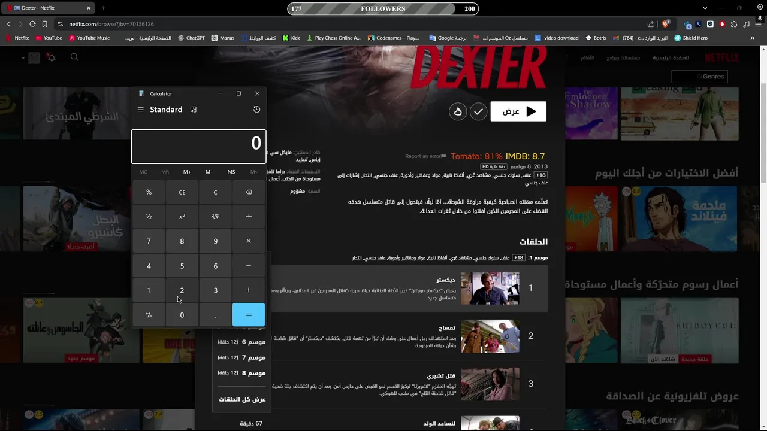This screenshot has width=767, height=431.
Task: Click the CE key in Calculator
Action: pos(182,192)
